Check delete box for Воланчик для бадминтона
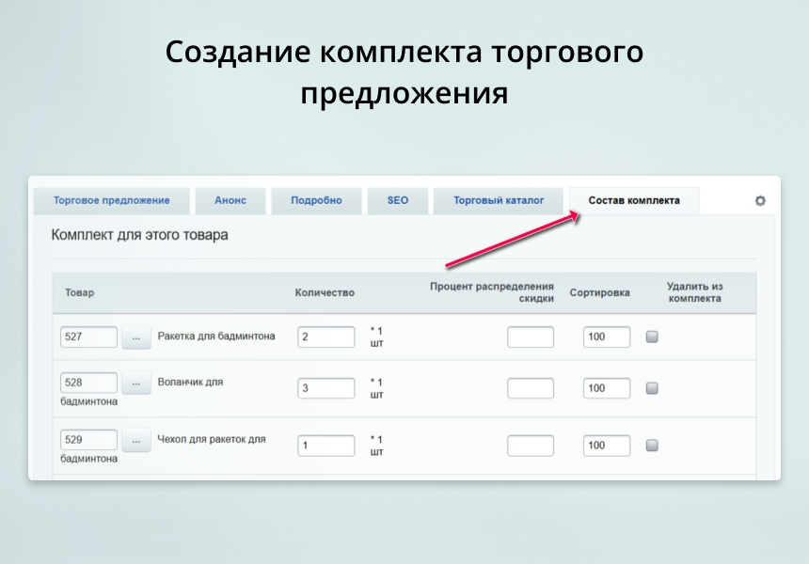This screenshot has width=809, height=564. coord(652,388)
